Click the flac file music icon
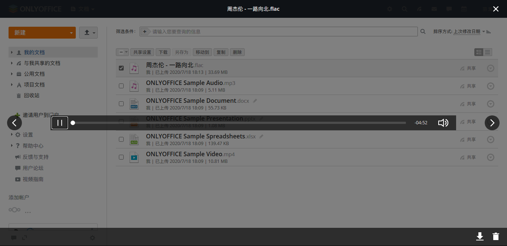507x246 pixels. 134,68
